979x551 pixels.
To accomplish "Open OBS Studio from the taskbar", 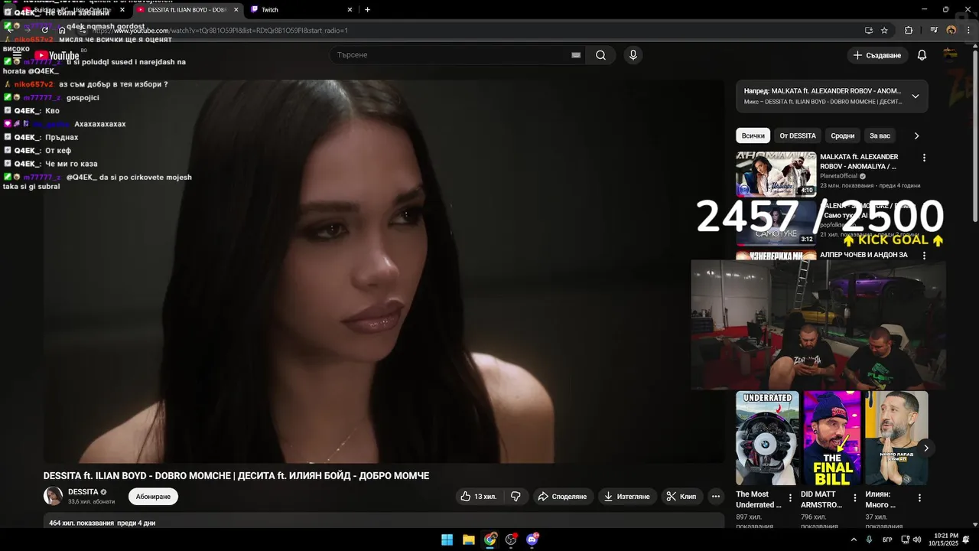I will pyautogui.click(x=511, y=540).
